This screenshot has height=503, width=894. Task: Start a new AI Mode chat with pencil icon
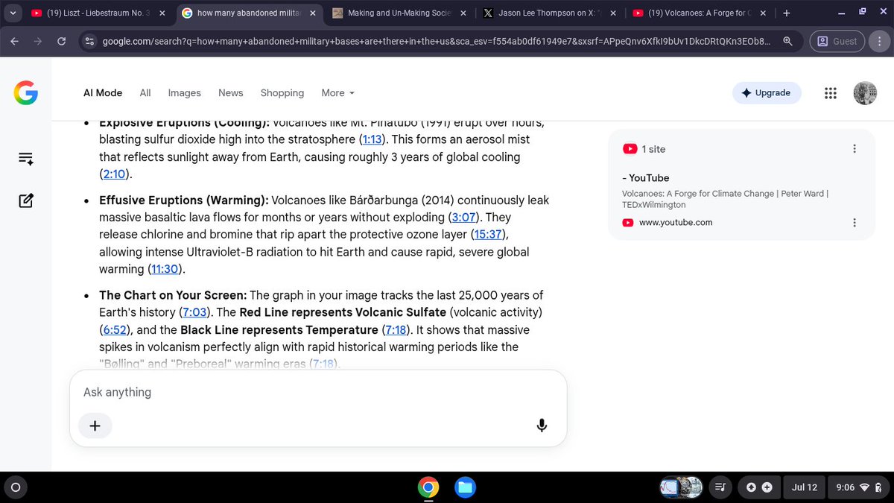point(26,200)
